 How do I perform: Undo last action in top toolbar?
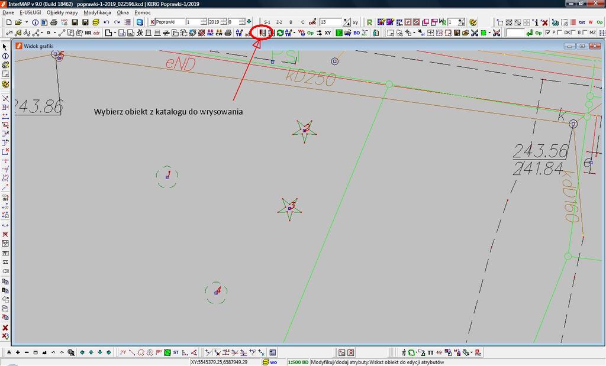point(107,22)
